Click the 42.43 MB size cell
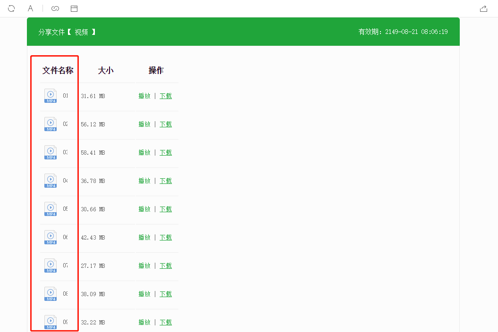Viewport: 498px width, 332px height. pyautogui.click(x=93, y=237)
